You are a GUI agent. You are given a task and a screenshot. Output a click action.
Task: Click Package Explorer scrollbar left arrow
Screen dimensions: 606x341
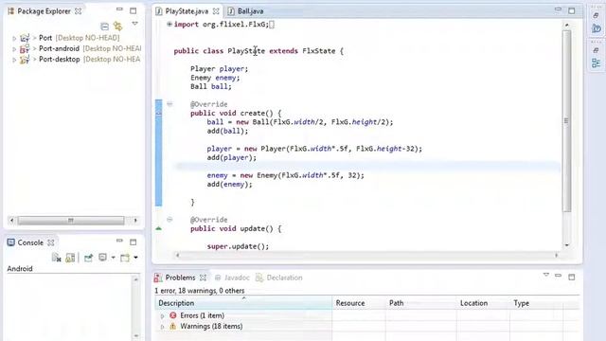pyautogui.click(x=11, y=221)
